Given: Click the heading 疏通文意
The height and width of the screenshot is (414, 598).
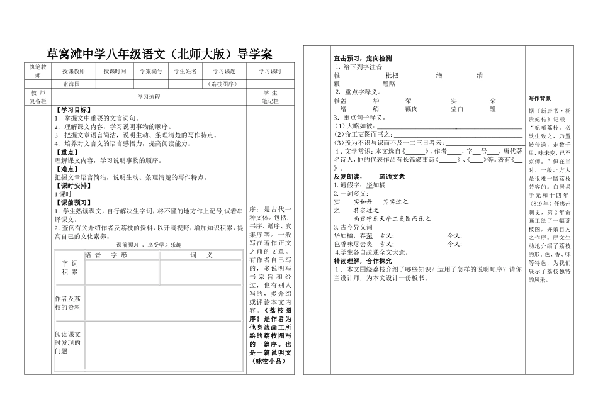Looking at the screenshot, I should (x=392, y=177).
